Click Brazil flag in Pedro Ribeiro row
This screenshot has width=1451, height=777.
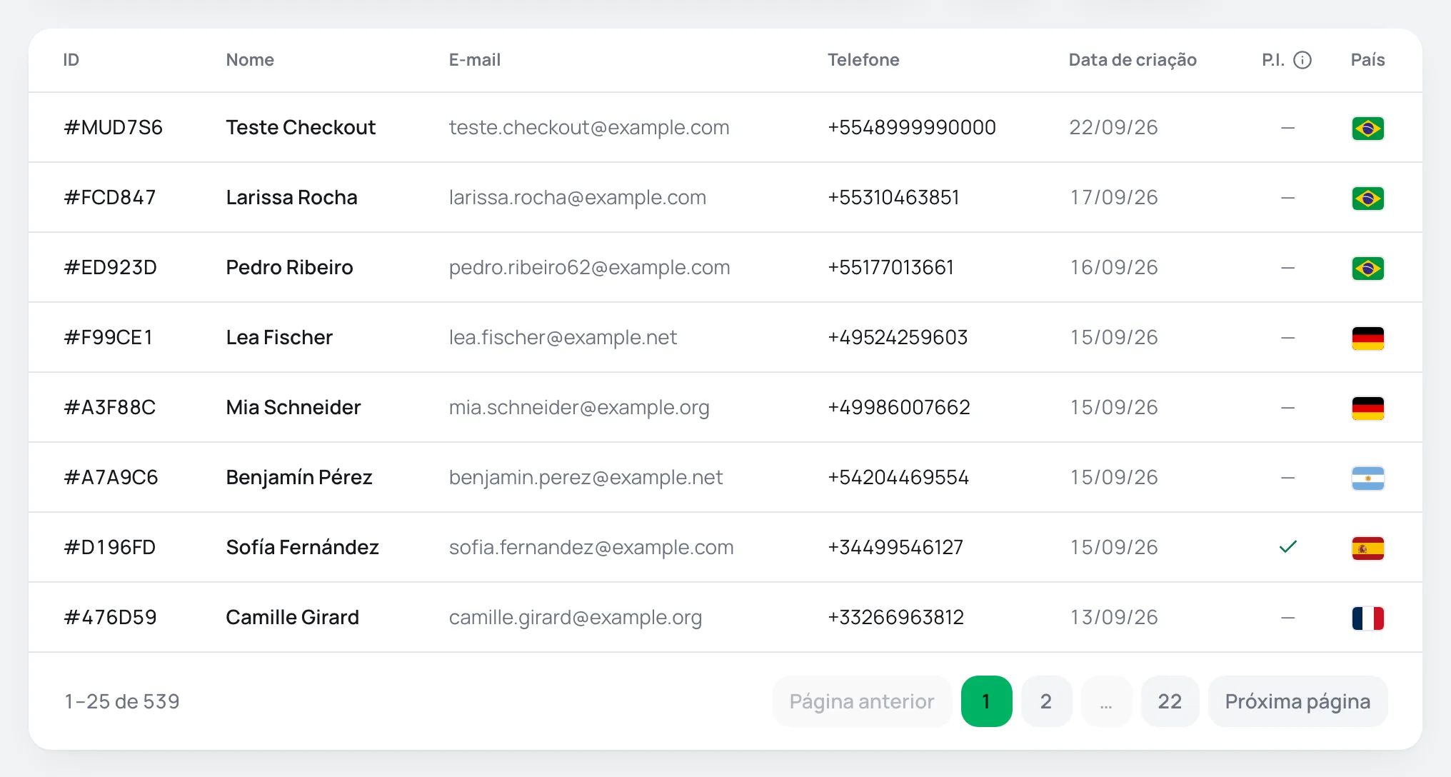[1367, 269]
